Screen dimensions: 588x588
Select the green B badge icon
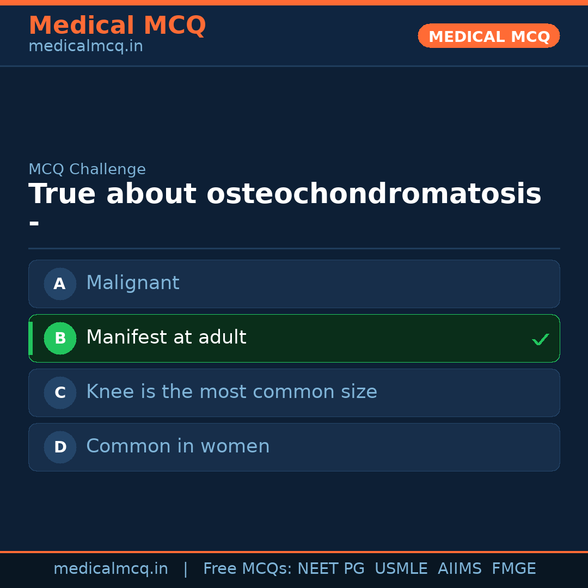[x=60, y=338]
